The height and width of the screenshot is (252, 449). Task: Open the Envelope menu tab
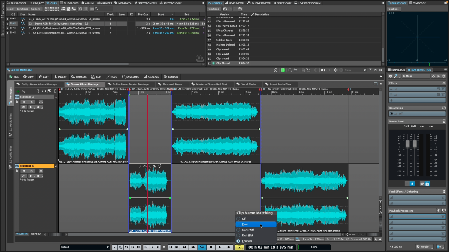click(x=131, y=77)
